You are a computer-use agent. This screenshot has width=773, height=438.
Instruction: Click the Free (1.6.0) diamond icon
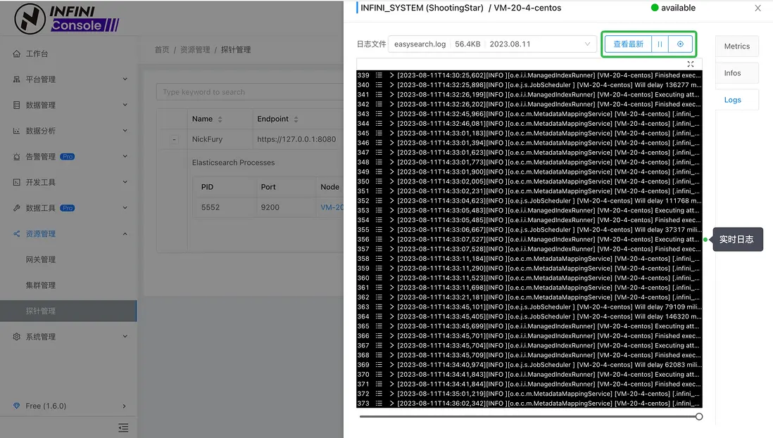[17, 406]
